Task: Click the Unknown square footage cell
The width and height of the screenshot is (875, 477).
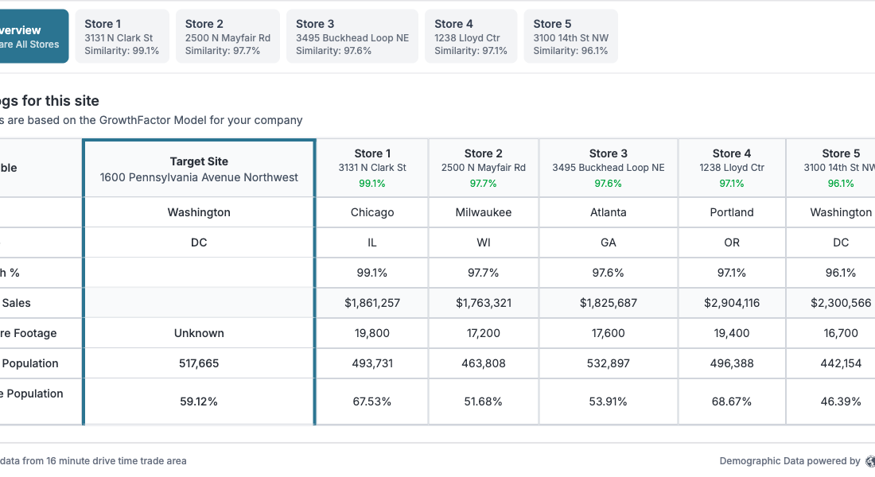Action: pos(199,333)
